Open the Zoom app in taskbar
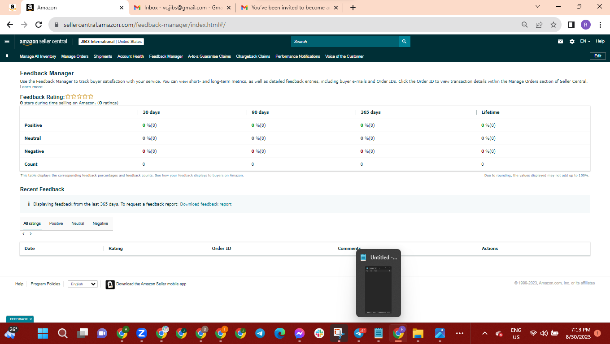The height and width of the screenshot is (344, 610). pyautogui.click(x=141, y=333)
